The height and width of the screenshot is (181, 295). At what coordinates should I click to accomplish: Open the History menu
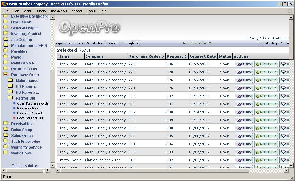click(41, 11)
